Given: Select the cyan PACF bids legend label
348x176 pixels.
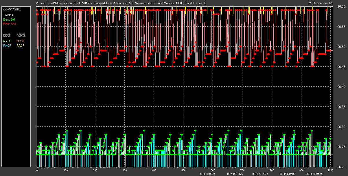Looking at the screenshot, I should pos(7,46).
